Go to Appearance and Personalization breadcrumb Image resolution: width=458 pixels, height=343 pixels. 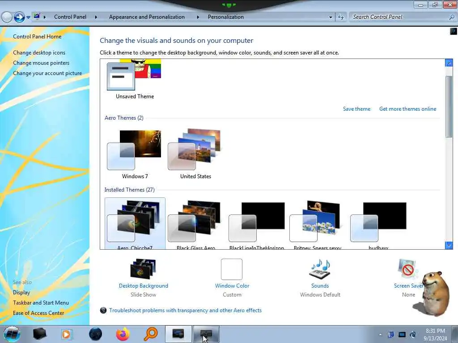(147, 17)
